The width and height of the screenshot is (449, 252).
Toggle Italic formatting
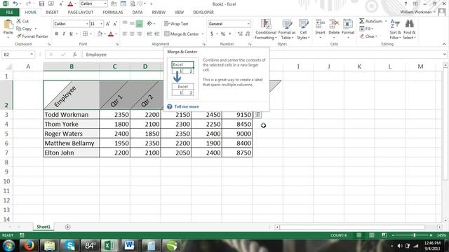tap(64, 34)
